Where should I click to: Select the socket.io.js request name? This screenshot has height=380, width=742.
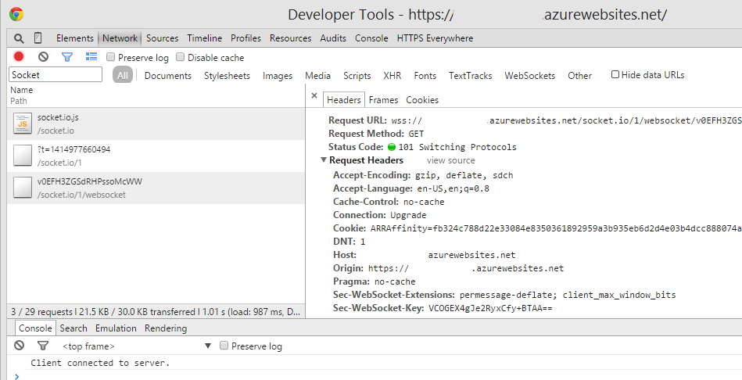click(x=58, y=117)
